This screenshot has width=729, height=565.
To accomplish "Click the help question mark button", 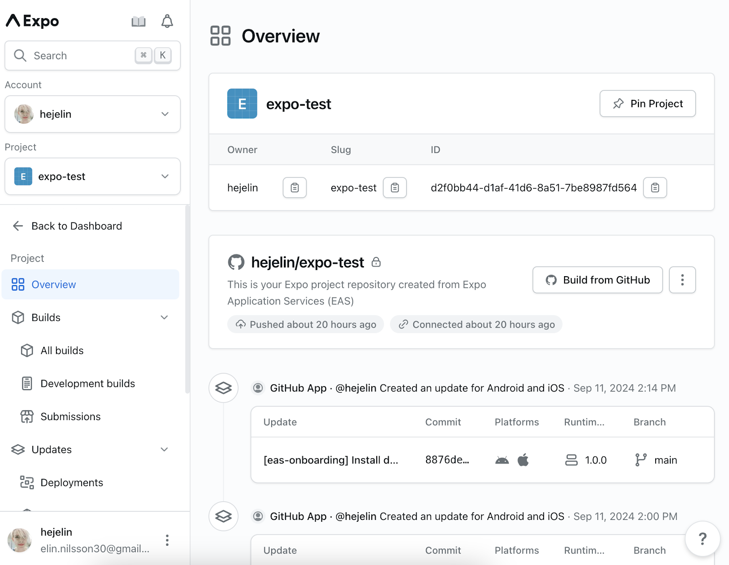I will tap(702, 539).
